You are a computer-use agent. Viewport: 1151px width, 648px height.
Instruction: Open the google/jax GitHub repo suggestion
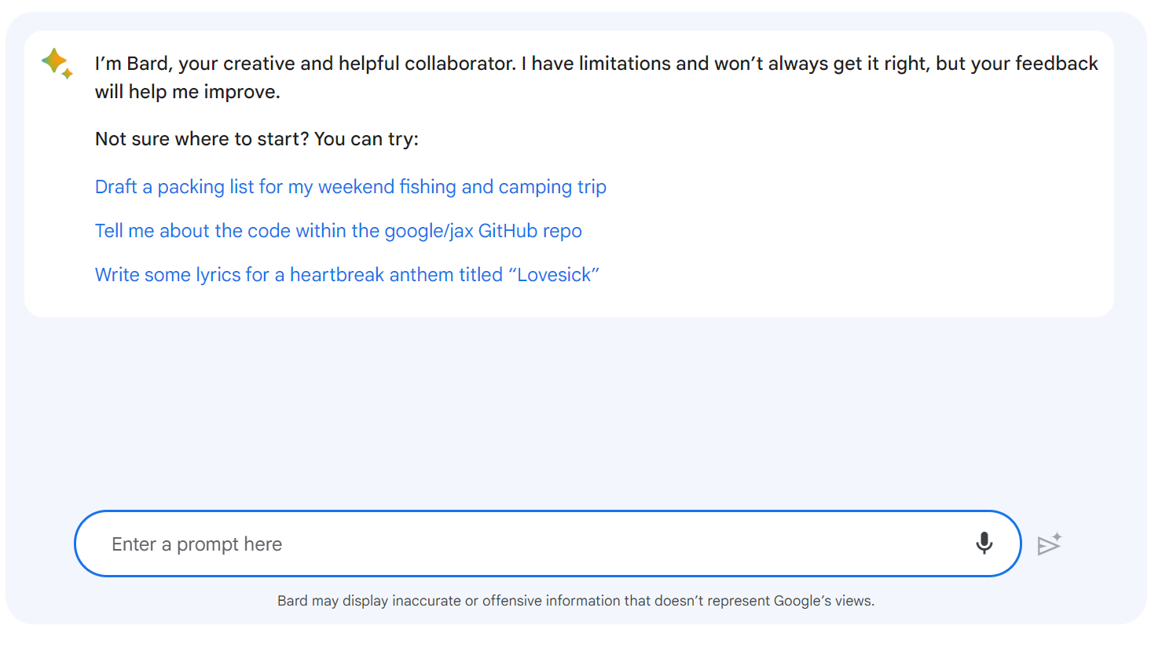pyautogui.click(x=339, y=231)
